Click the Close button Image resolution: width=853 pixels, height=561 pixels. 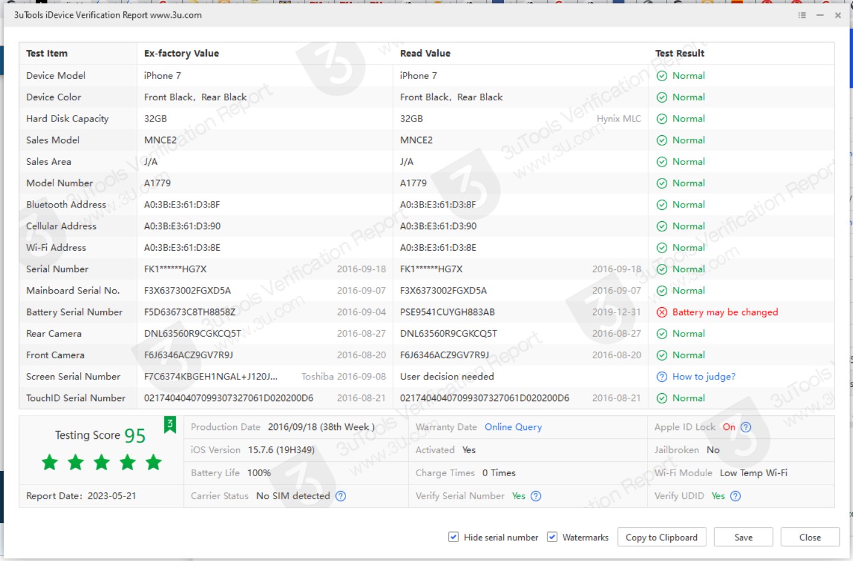point(810,537)
